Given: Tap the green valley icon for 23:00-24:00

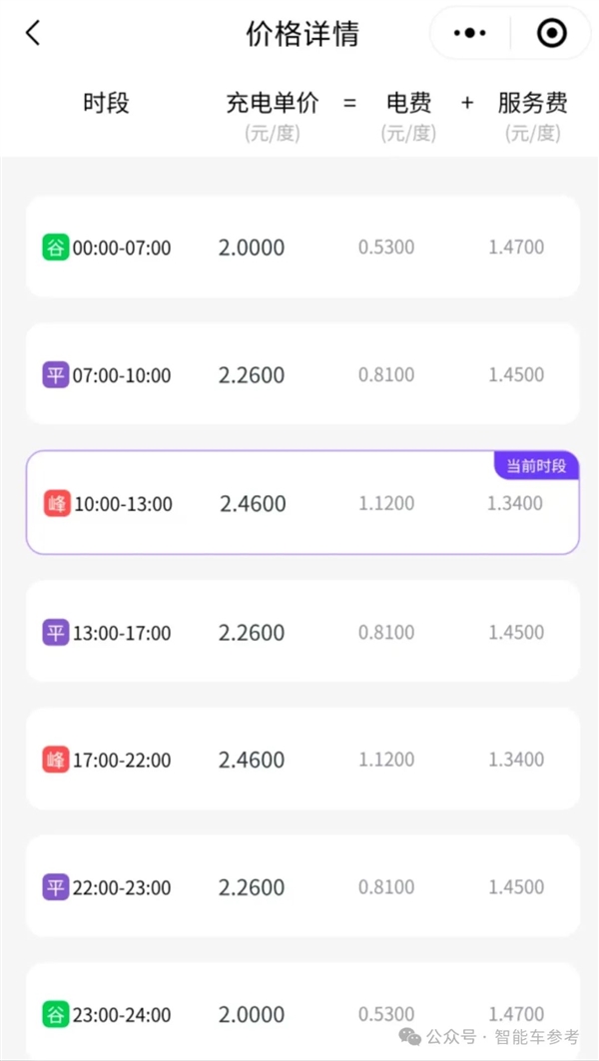Looking at the screenshot, I should coord(56,1015).
